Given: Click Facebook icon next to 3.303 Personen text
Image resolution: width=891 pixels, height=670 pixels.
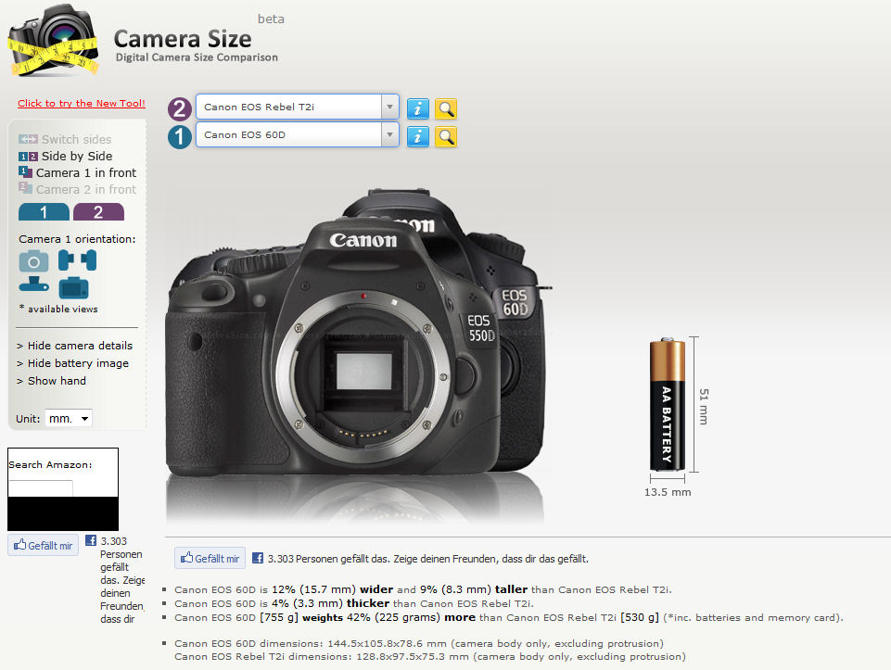Looking at the screenshot, I should click(x=258, y=558).
